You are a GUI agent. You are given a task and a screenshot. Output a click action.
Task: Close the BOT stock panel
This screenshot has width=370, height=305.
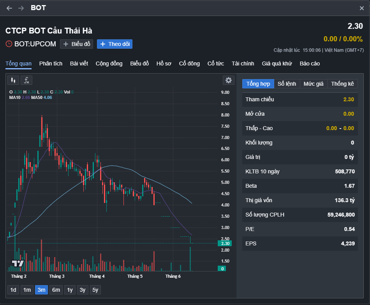point(362,8)
